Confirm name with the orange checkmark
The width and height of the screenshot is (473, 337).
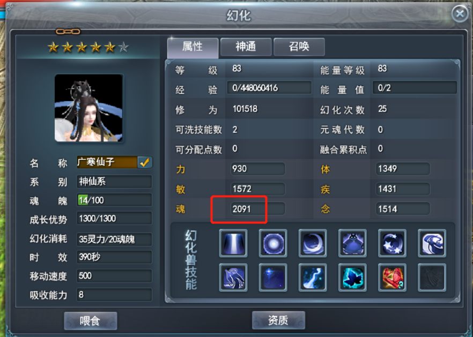point(145,162)
